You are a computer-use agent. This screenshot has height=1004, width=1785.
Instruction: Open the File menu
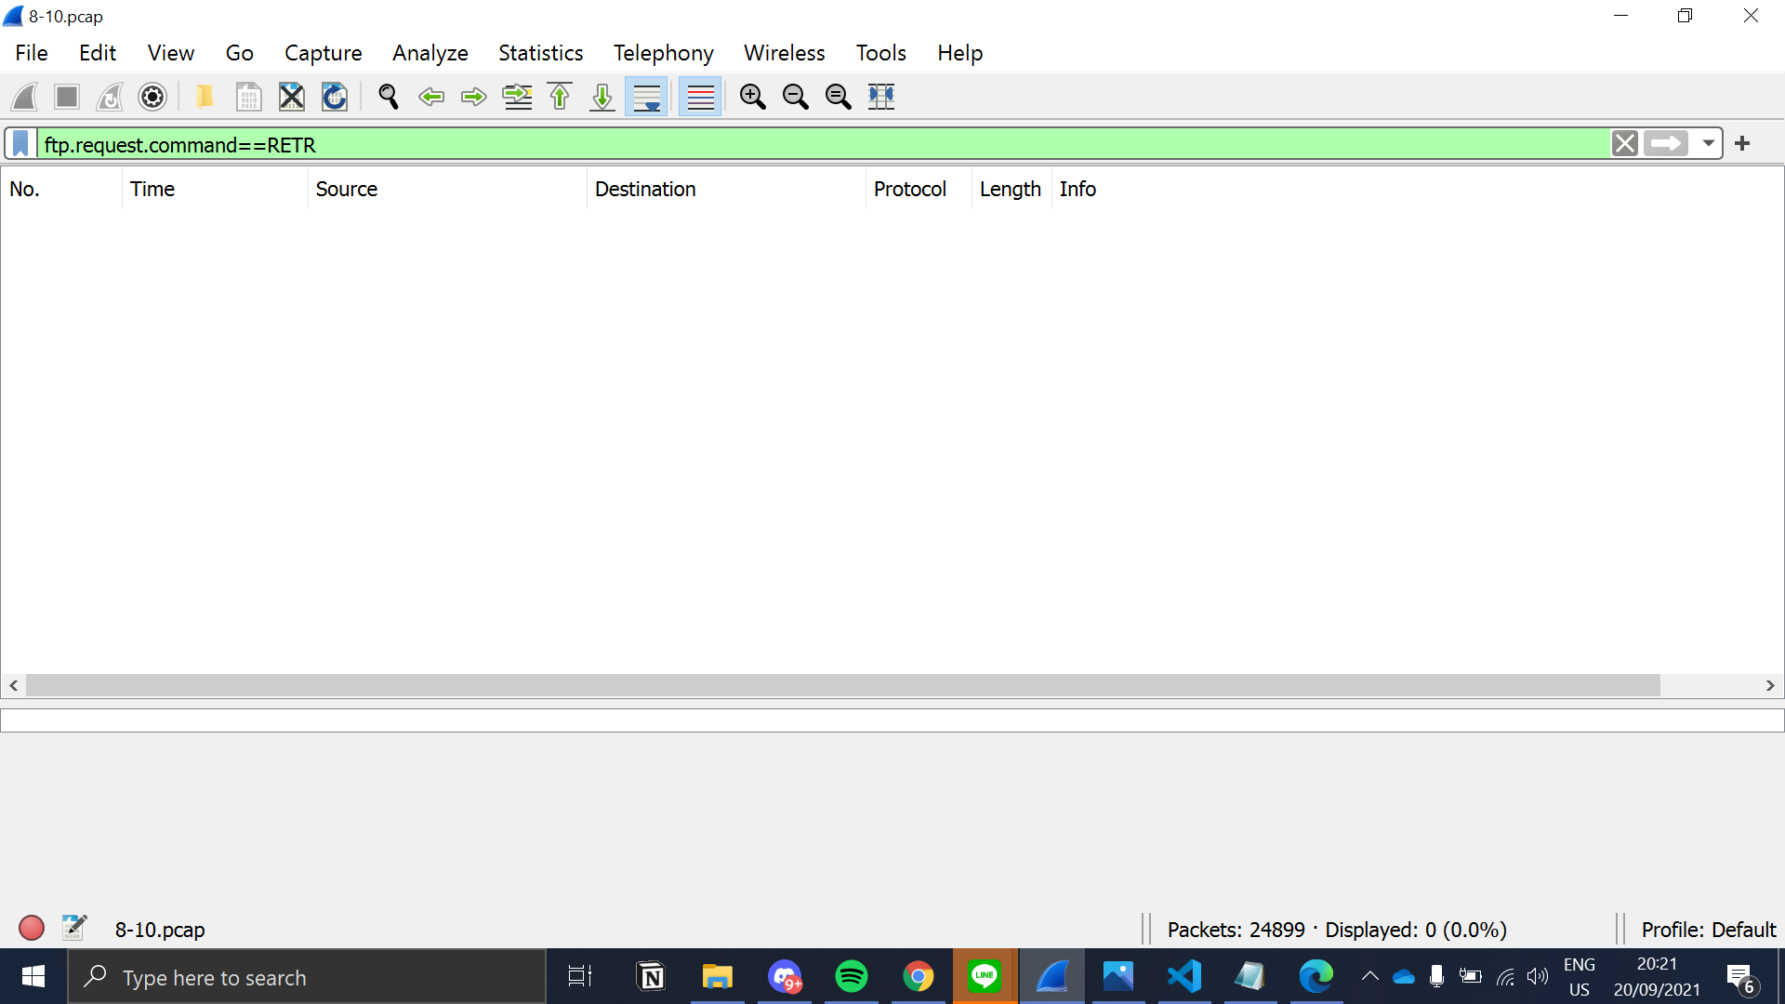point(31,53)
